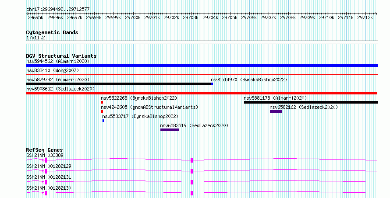The height and width of the screenshot is (198, 390).
Task: Click the RefSeq Genes track title
Action: [44, 150]
